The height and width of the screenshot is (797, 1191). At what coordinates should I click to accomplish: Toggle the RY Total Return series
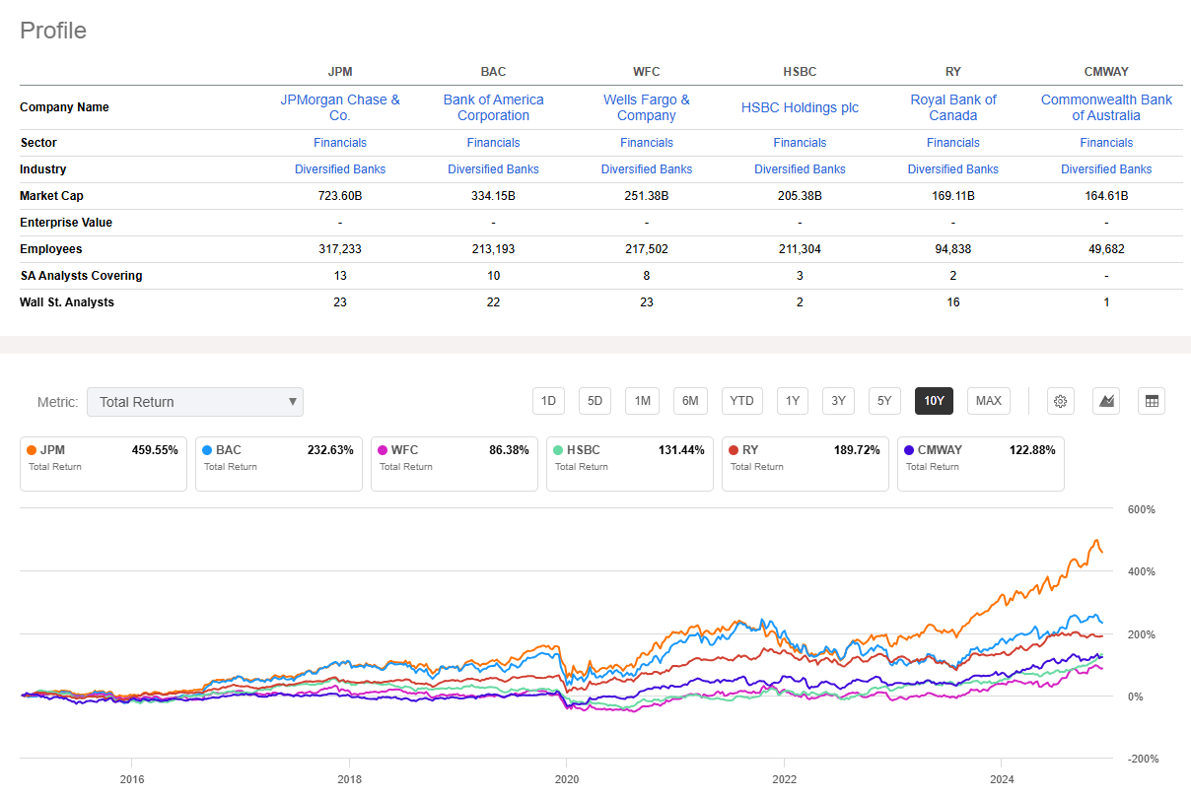pyautogui.click(x=805, y=458)
